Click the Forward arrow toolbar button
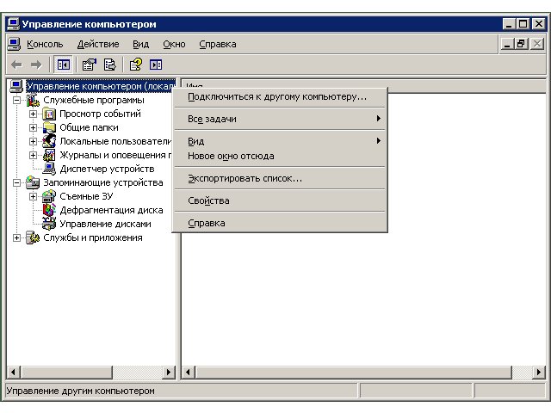Viewport: 551px width, 413px height. (x=36, y=65)
